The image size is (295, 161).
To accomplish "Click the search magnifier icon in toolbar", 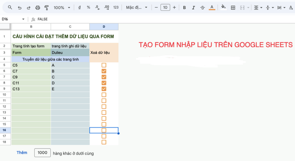I will (x=10, y=7).
